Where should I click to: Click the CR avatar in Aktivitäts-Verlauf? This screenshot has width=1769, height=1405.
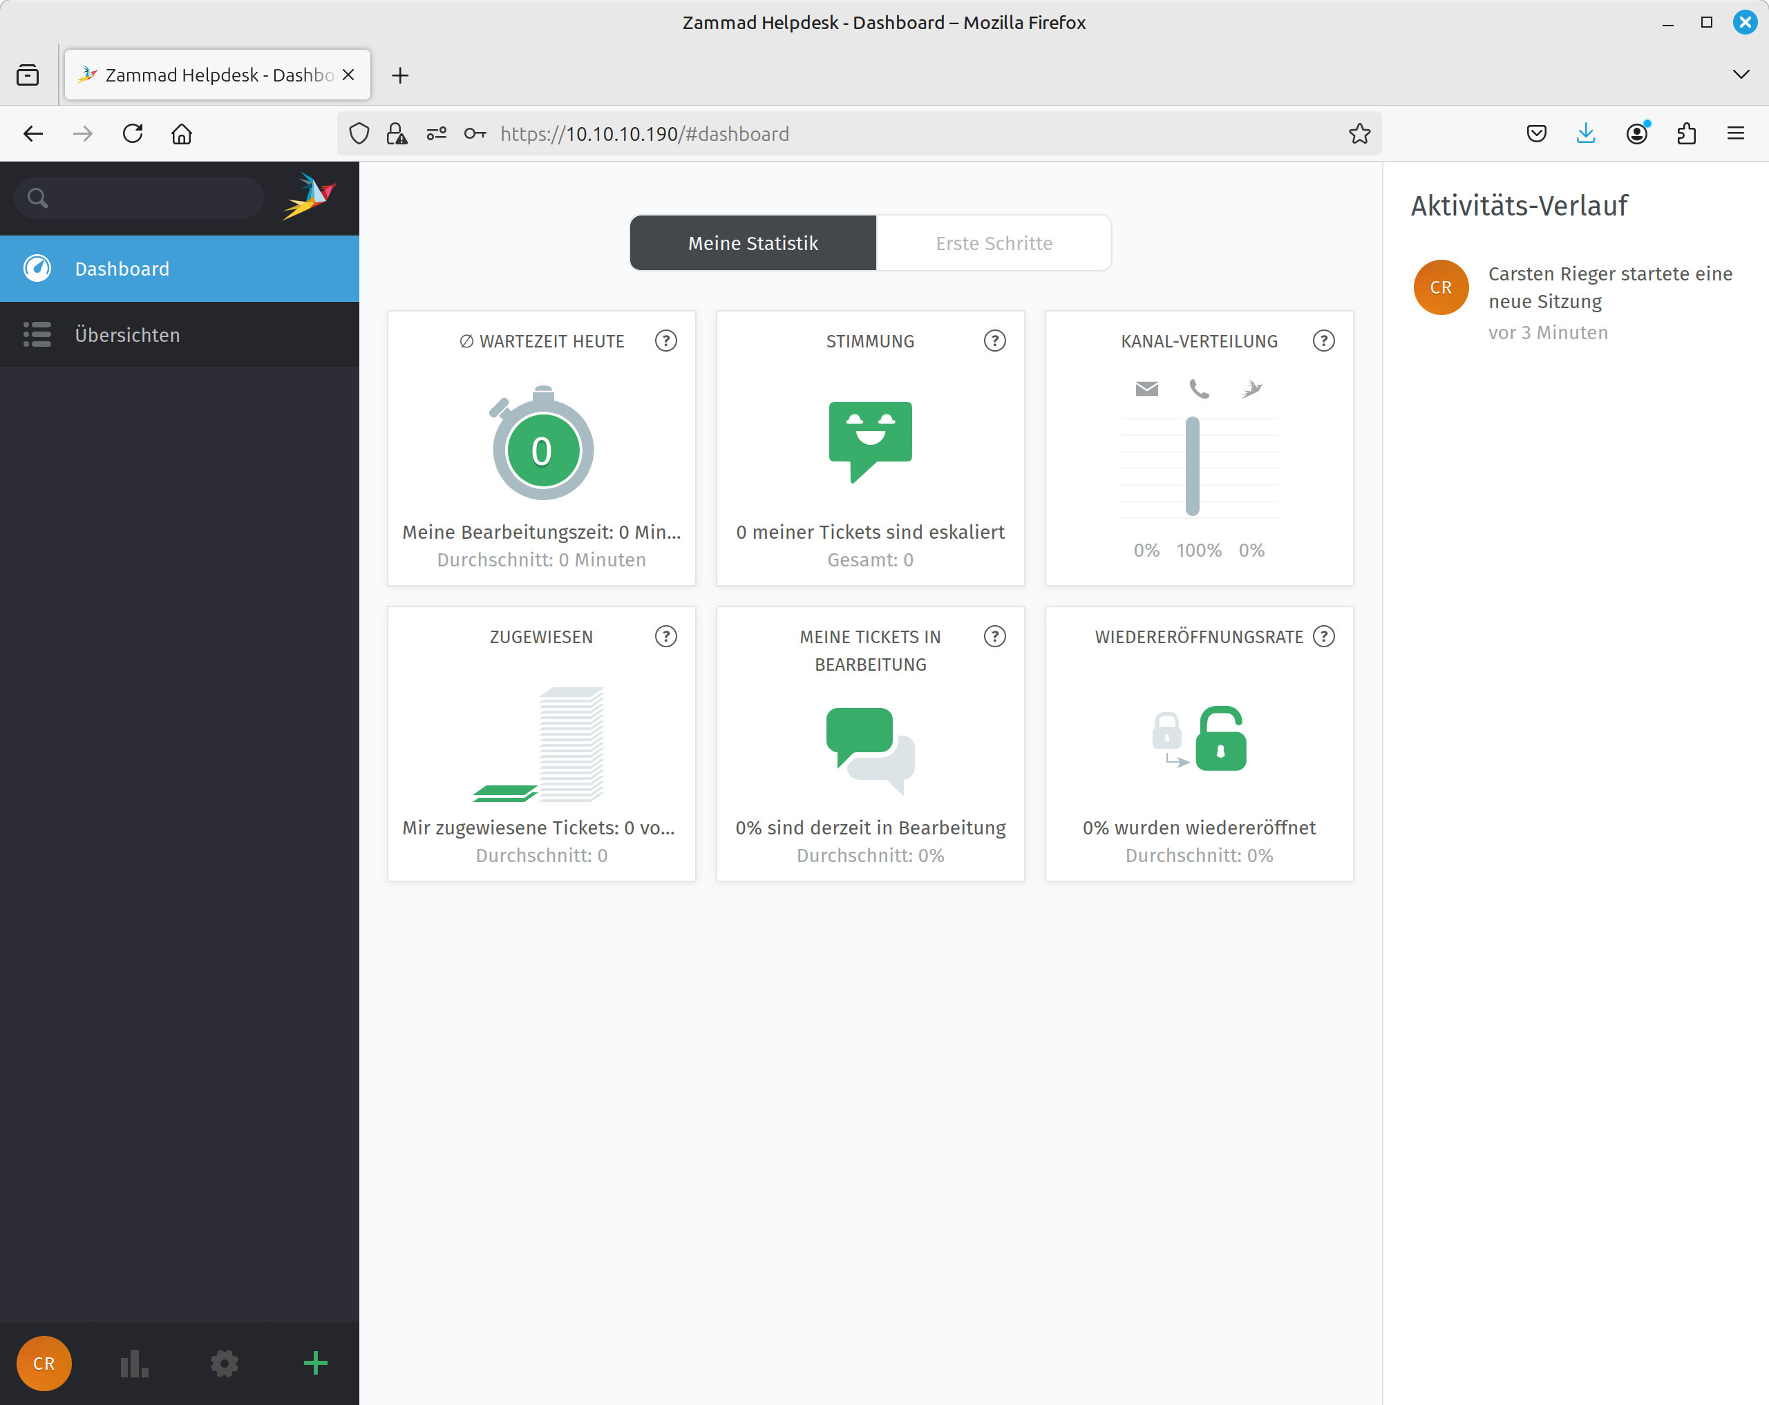[x=1441, y=287]
